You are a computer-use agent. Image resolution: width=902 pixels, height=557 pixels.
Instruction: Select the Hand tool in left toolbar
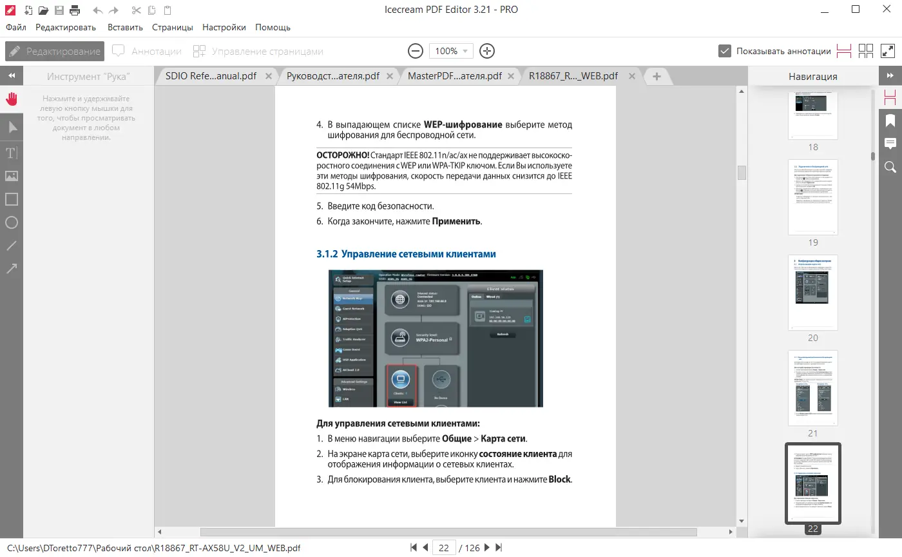(x=11, y=98)
